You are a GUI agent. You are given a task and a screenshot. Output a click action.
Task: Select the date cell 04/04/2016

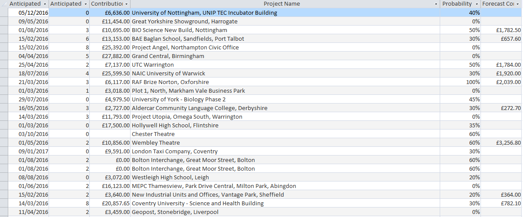pyautogui.click(x=29, y=56)
